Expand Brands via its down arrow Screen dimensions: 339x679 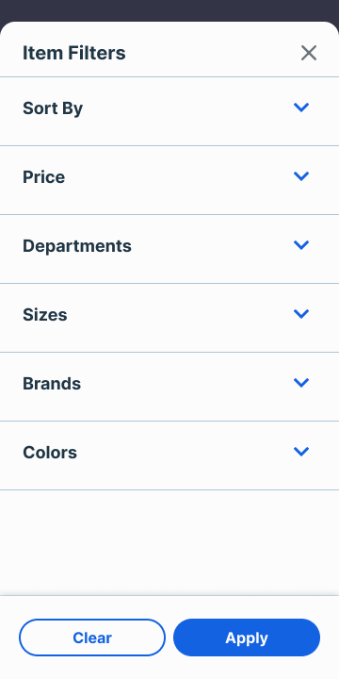301,383
